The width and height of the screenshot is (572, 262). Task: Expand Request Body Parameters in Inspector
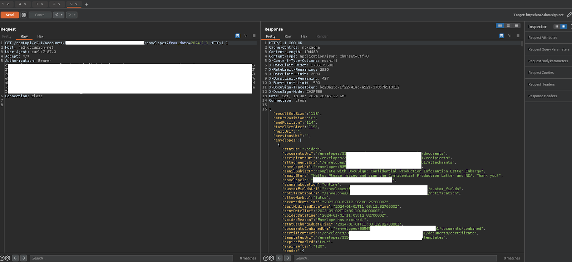click(x=548, y=61)
